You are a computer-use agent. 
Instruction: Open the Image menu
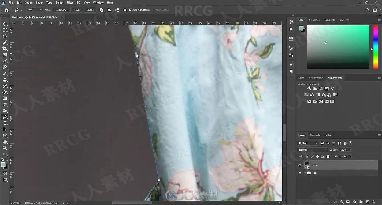point(29,3)
